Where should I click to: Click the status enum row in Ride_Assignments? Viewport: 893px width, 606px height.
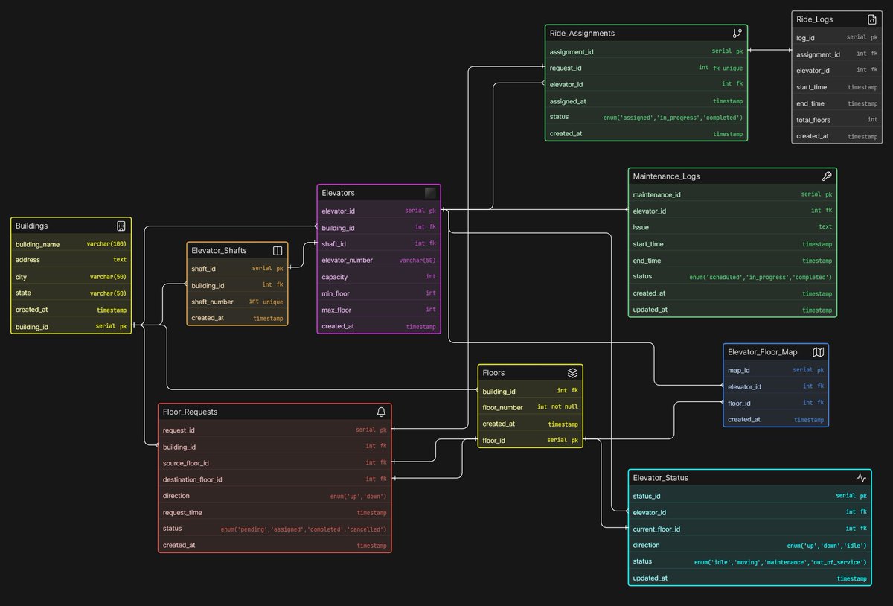[646, 118]
